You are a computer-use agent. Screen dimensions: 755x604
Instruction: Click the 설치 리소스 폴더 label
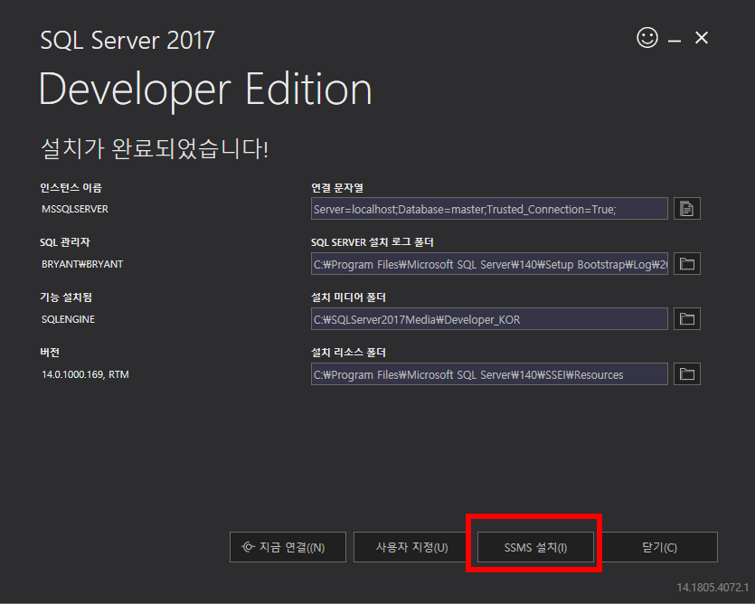[x=348, y=353]
